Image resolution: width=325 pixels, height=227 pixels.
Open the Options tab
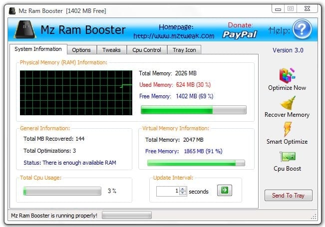point(81,50)
